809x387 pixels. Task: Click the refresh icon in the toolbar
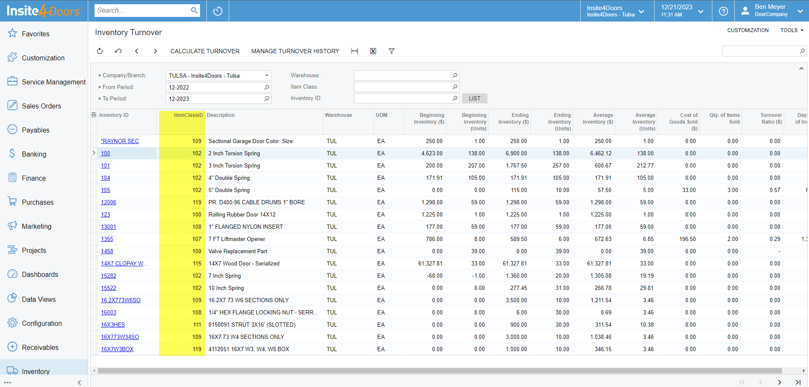[x=100, y=51]
